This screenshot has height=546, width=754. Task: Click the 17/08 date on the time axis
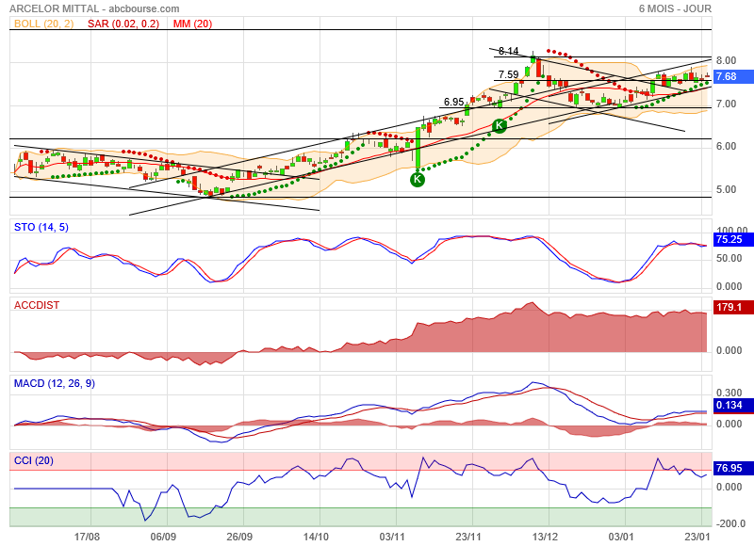[x=87, y=537]
